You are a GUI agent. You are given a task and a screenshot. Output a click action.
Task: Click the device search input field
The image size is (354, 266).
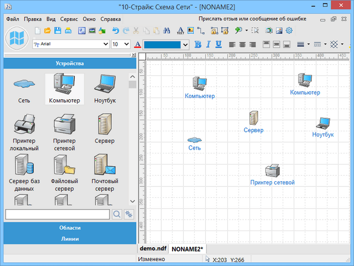pyautogui.click(x=58, y=214)
